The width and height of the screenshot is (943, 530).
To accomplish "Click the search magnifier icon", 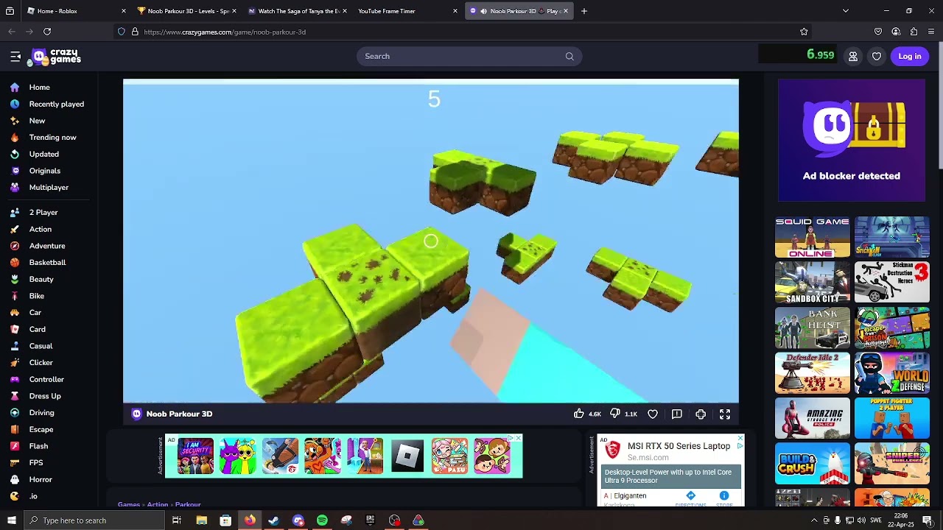I will click(x=569, y=56).
